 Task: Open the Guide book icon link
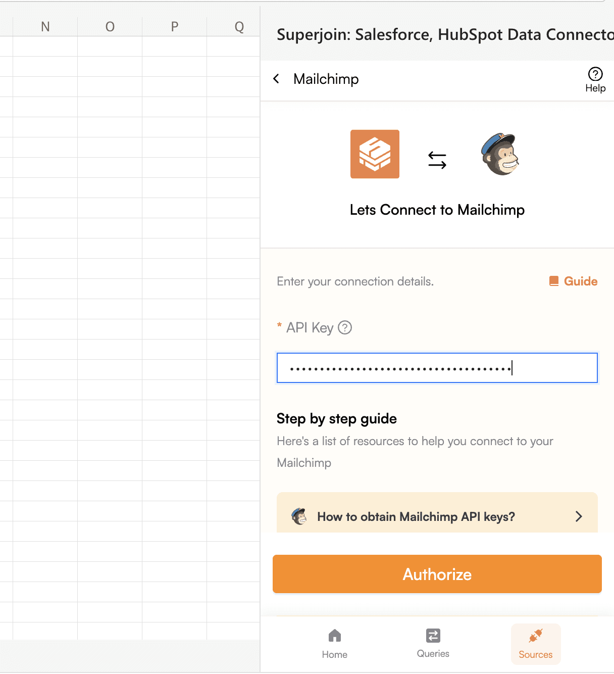(x=573, y=281)
